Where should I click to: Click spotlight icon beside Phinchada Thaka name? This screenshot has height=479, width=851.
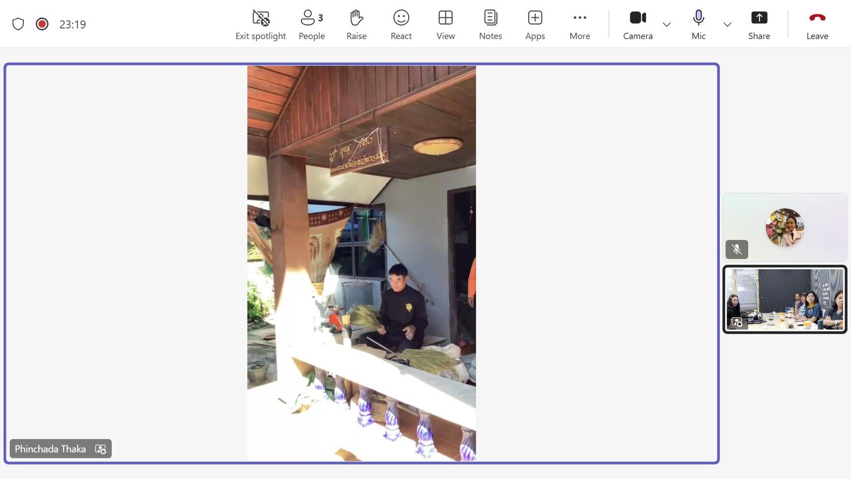click(100, 449)
